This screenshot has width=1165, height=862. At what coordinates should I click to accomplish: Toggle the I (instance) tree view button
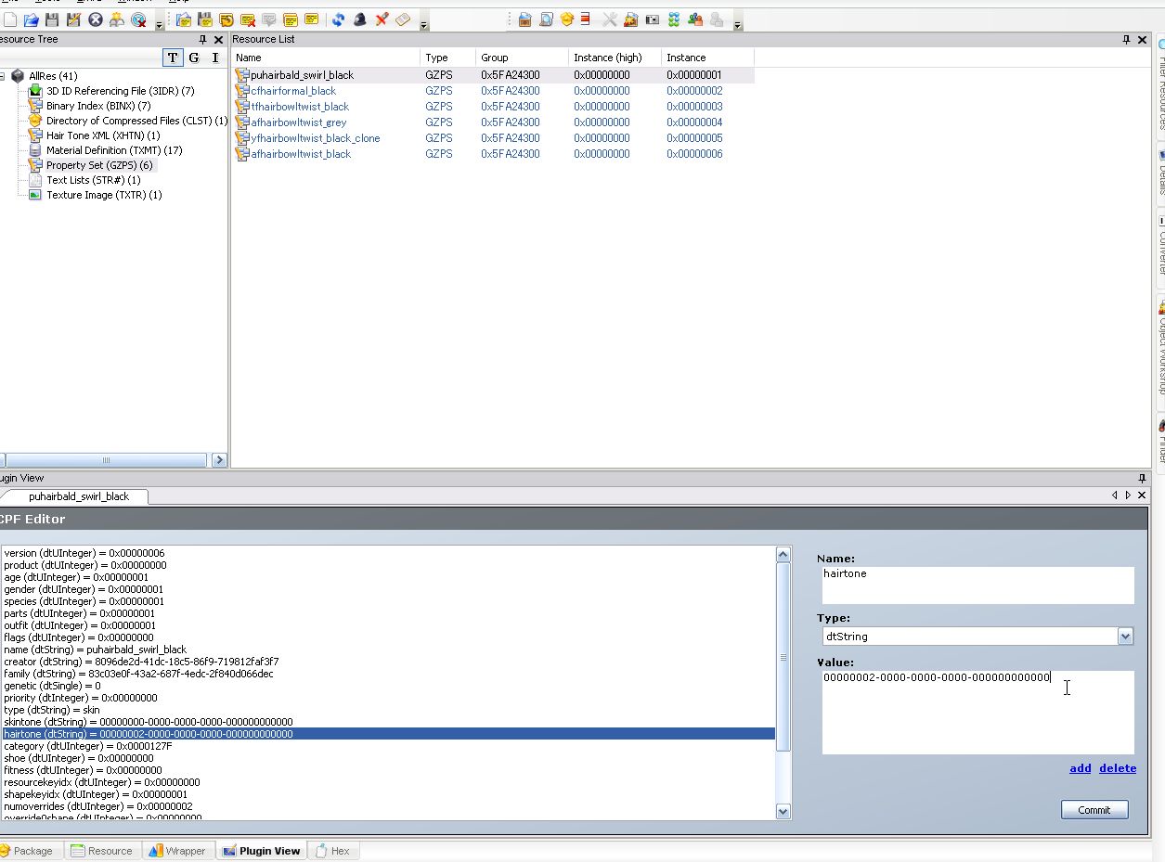coord(215,58)
